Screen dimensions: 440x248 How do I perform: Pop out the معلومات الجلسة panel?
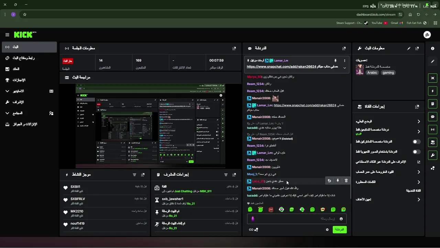234,49
